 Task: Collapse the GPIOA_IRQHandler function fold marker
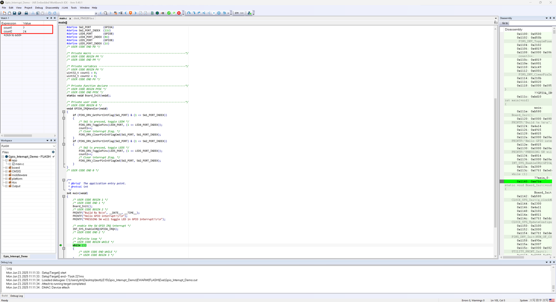point(63,112)
